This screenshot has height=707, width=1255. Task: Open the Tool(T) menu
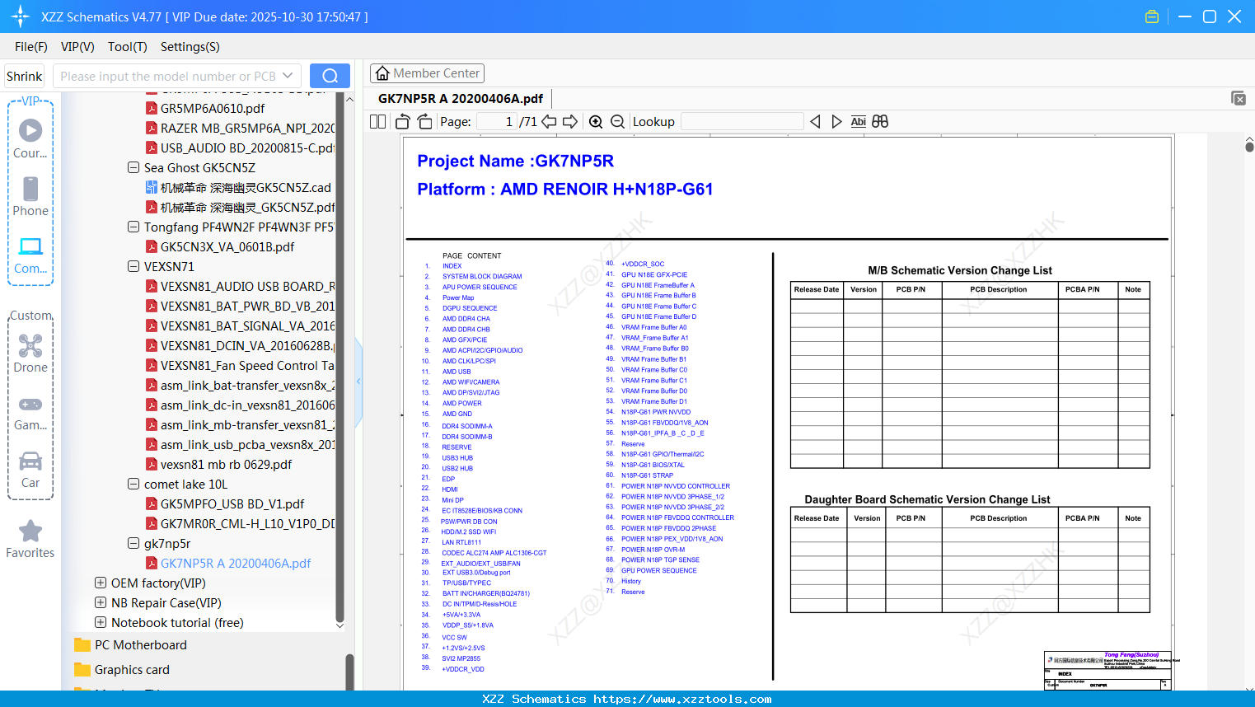128,47
